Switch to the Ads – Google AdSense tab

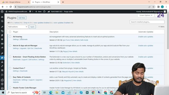15,2
